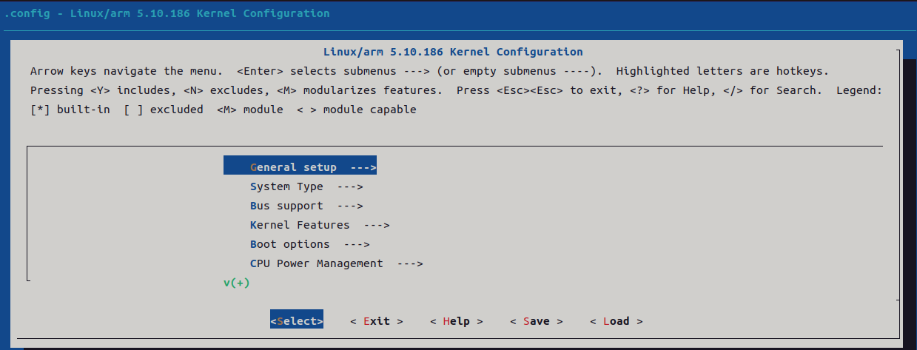
Task: Expand arrow next to CPU Power Management
Action: coord(410,263)
